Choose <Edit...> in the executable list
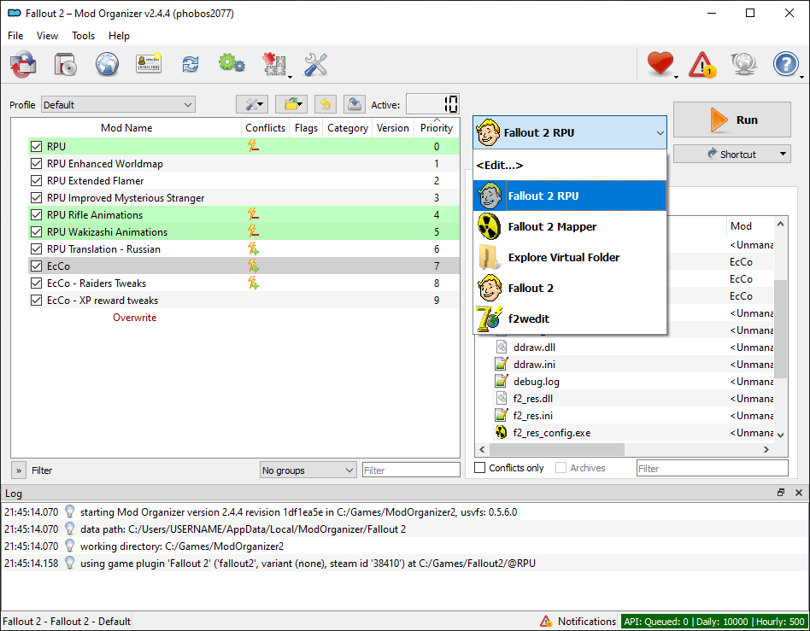 [570, 165]
